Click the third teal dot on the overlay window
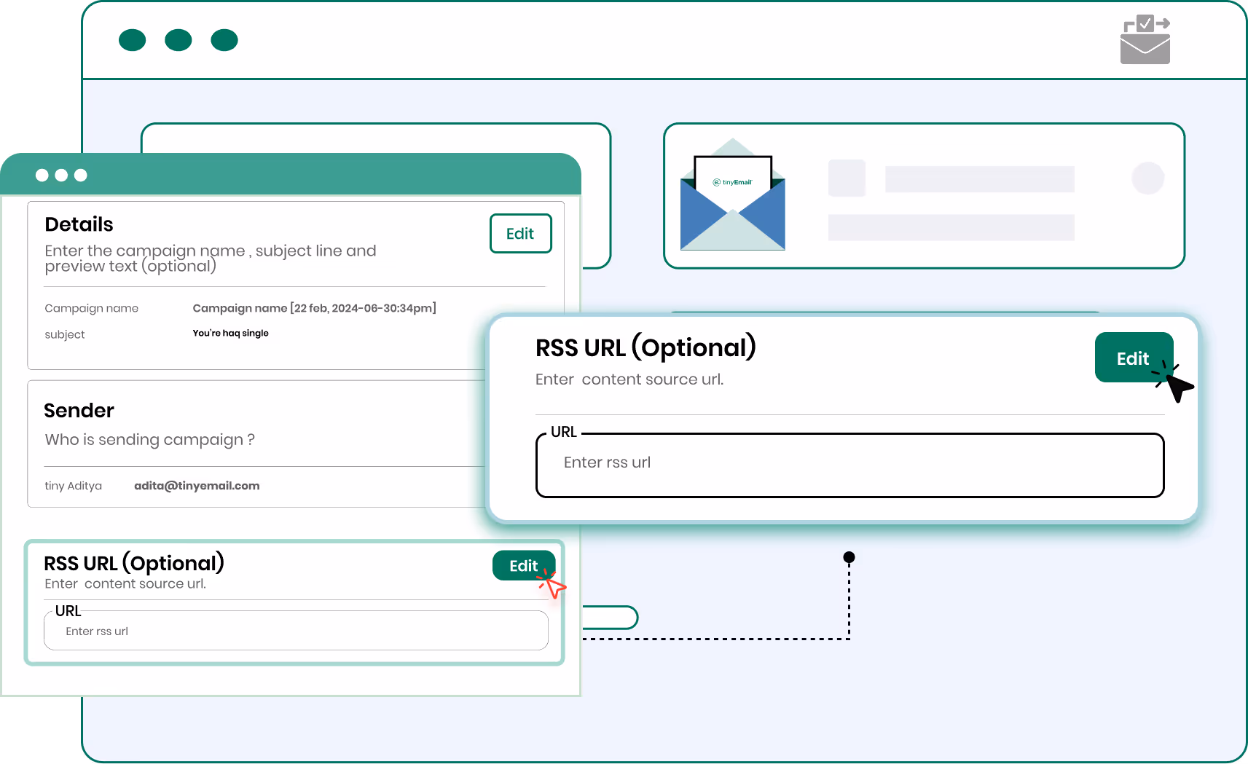 tap(81, 175)
